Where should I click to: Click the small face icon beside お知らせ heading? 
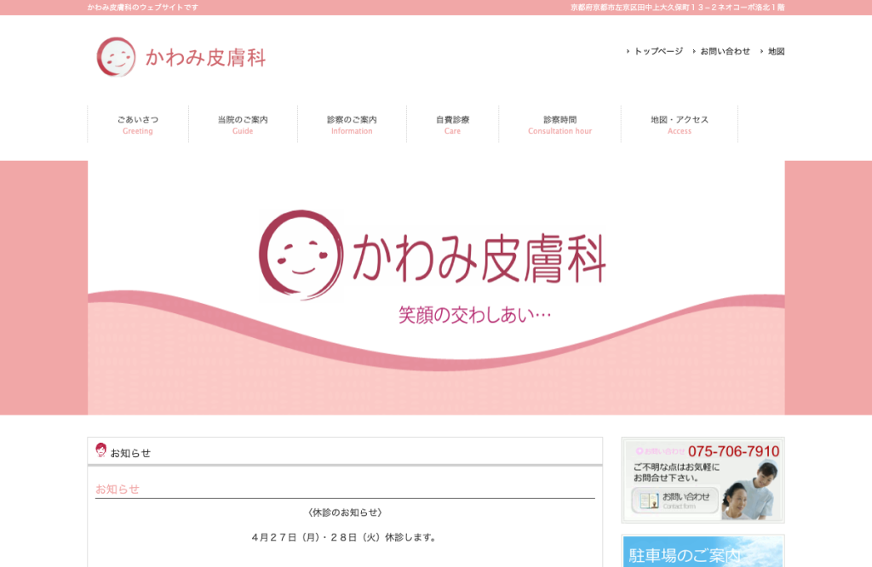pos(100,450)
